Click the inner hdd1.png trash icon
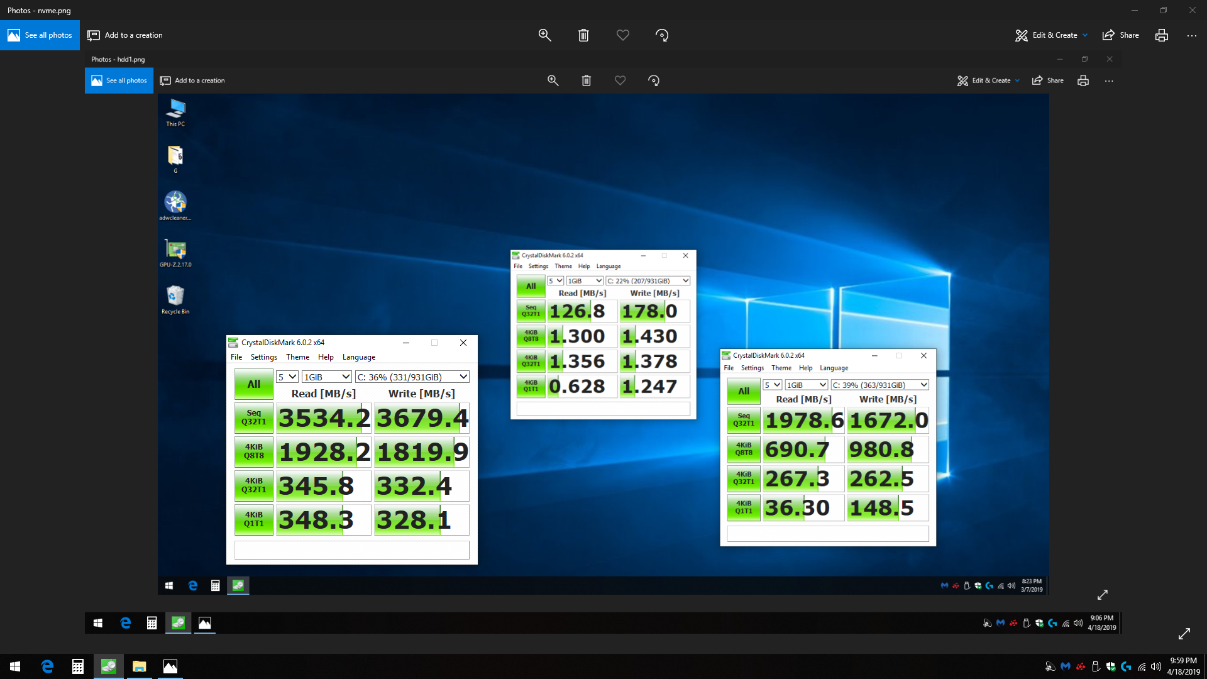 pyautogui.click(x=586, y=80)
